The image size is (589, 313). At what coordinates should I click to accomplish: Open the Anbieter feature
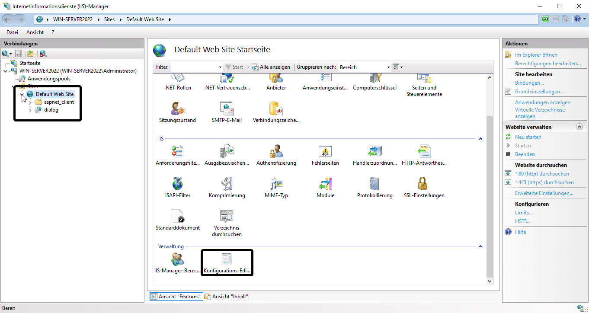point(276,81)
